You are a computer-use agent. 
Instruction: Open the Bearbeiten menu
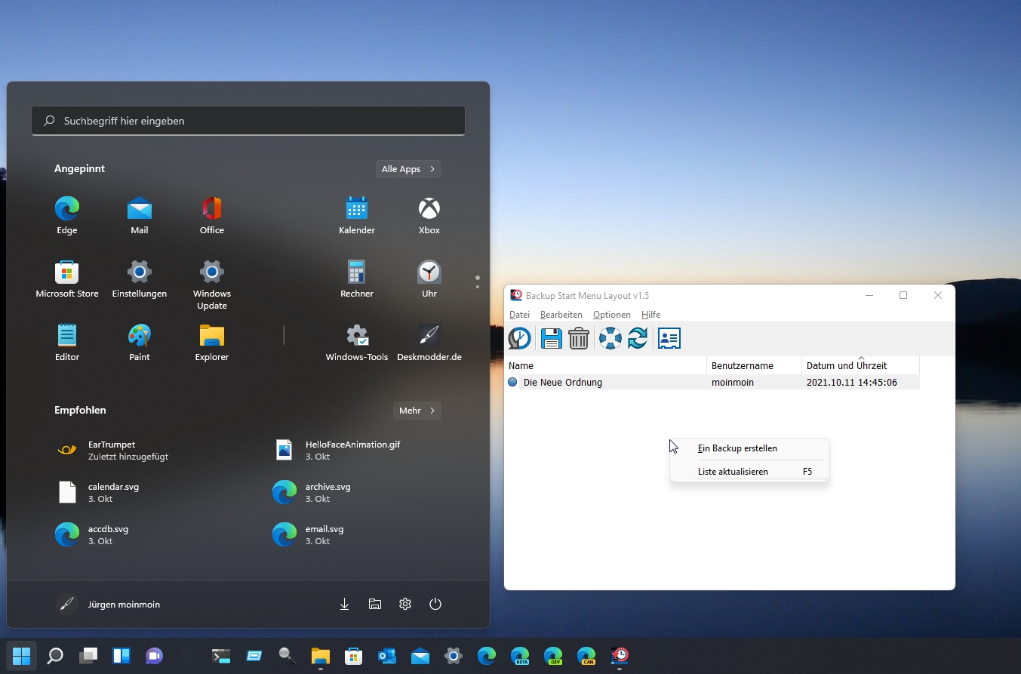point(561,315)
